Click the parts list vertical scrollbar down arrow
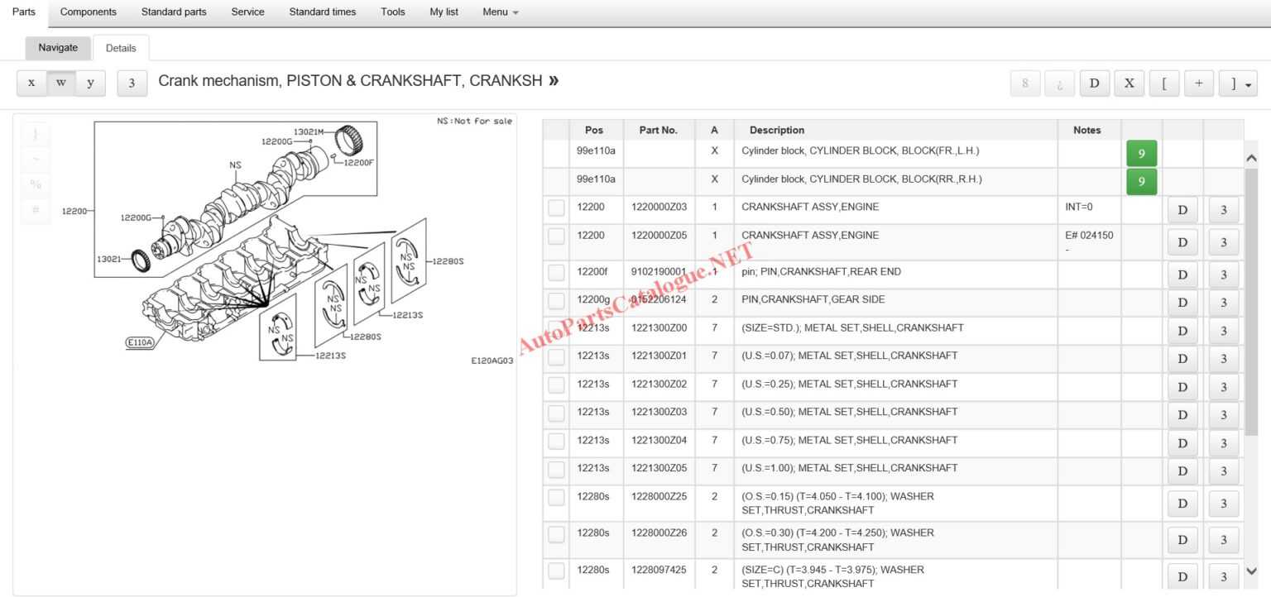Image resolution: width=1271 pixels, height=597 pixels. pyautogui.click(x=1251, y=571)
